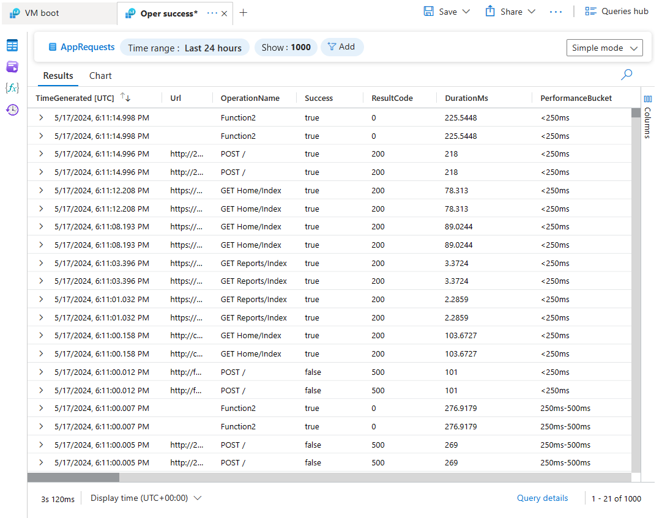Open the functions (fx) icon in sidebar
The height and width of the screenshot is (518, 662).
click(12, 88)
